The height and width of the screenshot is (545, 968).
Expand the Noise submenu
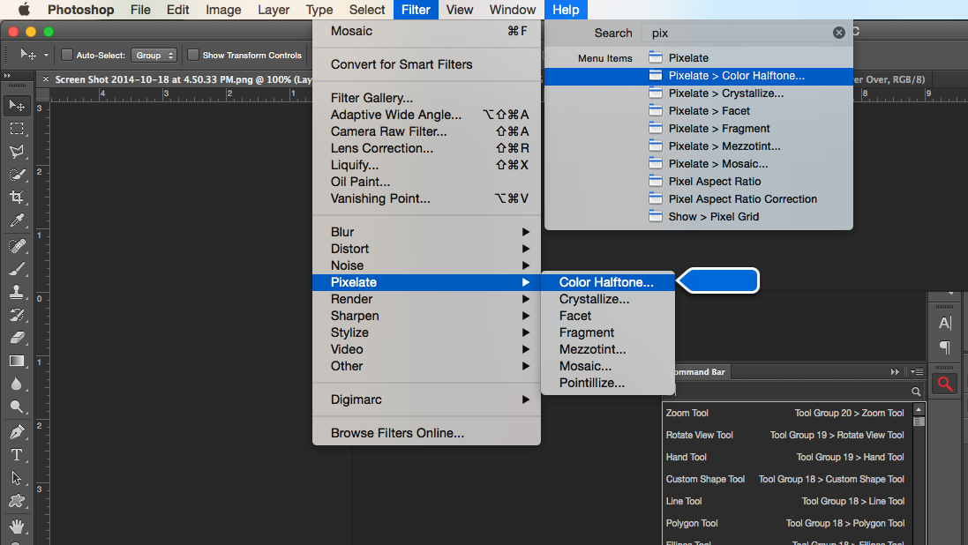(426, 265)
